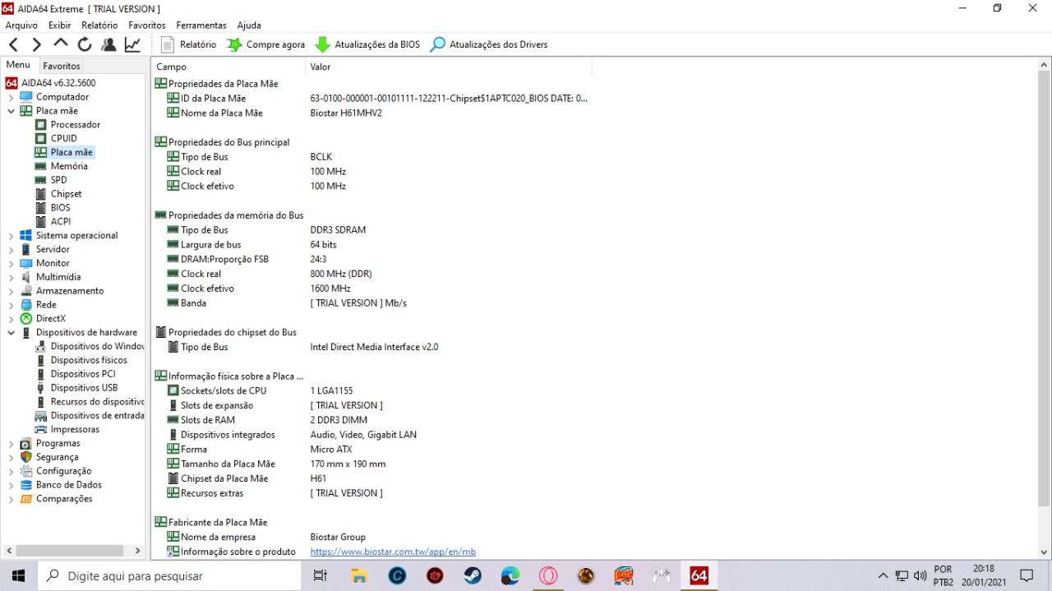The height and width of the screenshot is (591, 1052).
Task: Click the taskbar search box
Action: [168, 576]
